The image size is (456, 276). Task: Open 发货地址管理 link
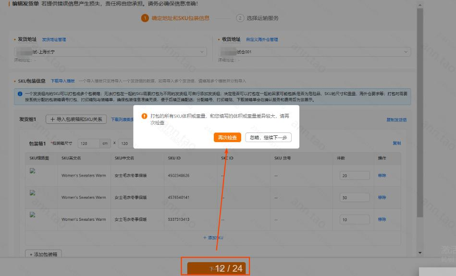click(x=54, y=39)
